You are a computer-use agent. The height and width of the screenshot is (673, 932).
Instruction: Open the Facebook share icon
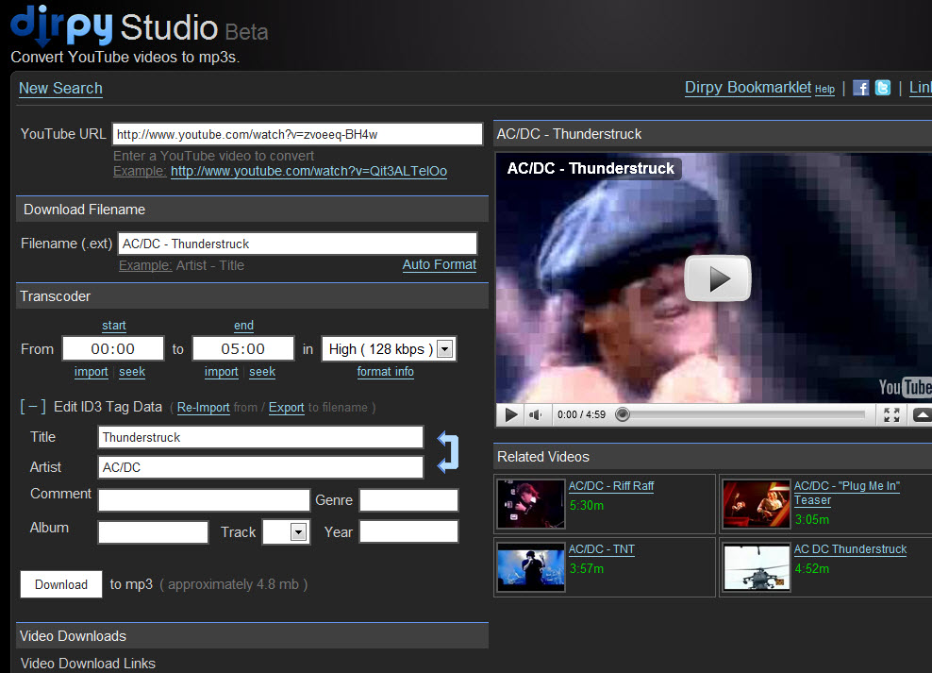(x=860, y=88)
